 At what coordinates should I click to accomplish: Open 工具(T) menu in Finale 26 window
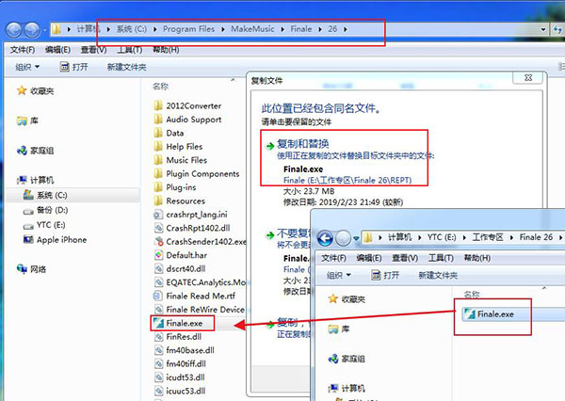click(441, 258)
